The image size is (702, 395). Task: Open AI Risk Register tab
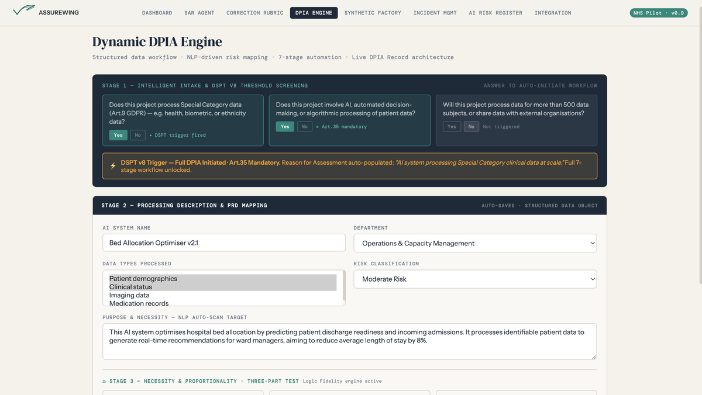(495, 13)
